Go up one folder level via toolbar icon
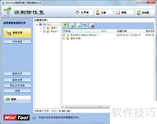Screen dimensions: 157x124 point(65,26)
